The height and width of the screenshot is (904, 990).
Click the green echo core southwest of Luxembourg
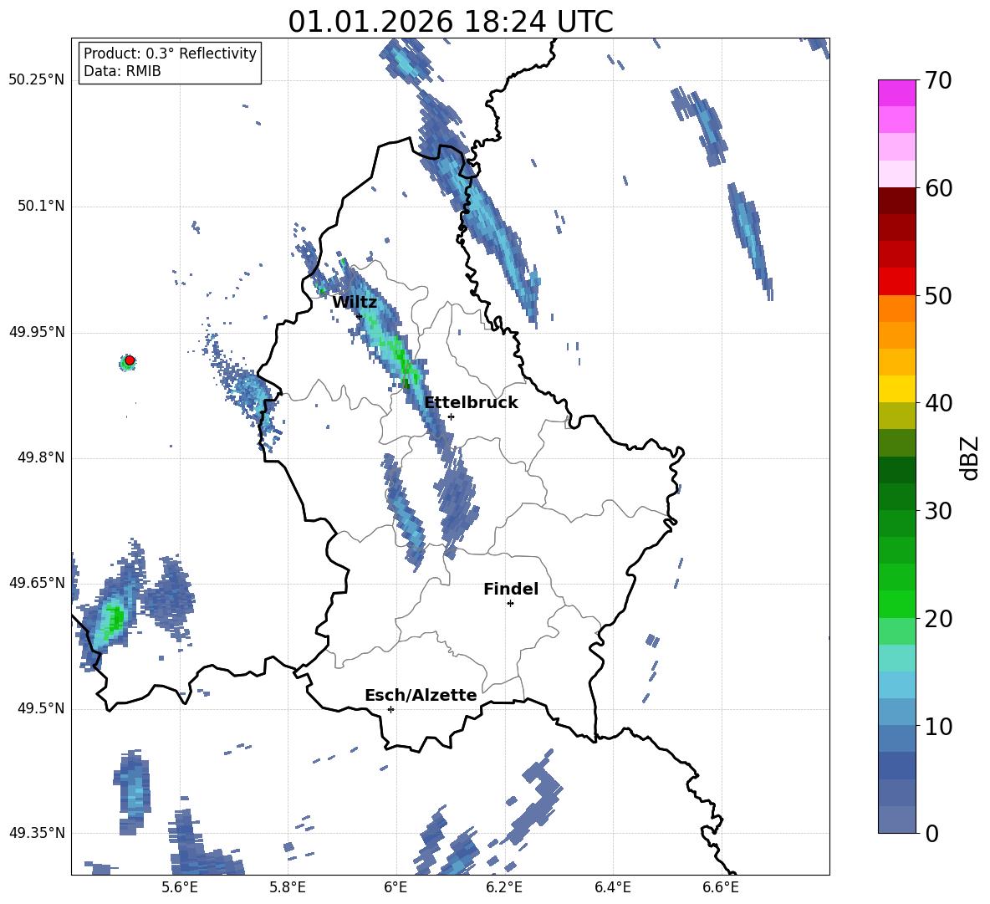click(115, 619)
